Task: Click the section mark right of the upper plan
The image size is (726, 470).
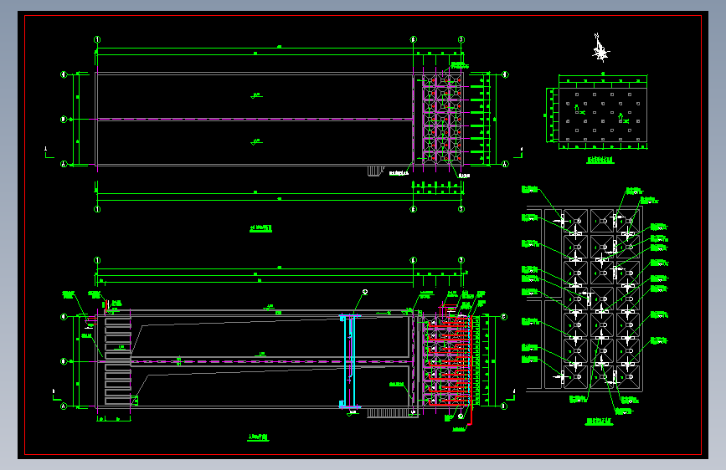Action: tap(518, 153)
